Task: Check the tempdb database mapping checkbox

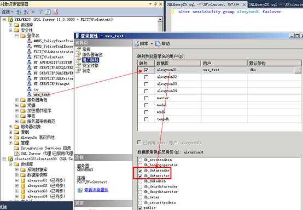Action: pyautogui.click(x=146, y=120)
